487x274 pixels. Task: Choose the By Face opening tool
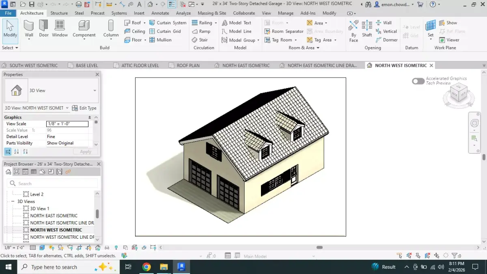click(353, 30)
